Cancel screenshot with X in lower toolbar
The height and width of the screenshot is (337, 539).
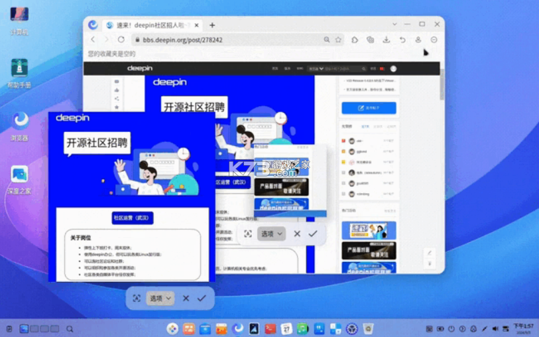pos(186,298)
